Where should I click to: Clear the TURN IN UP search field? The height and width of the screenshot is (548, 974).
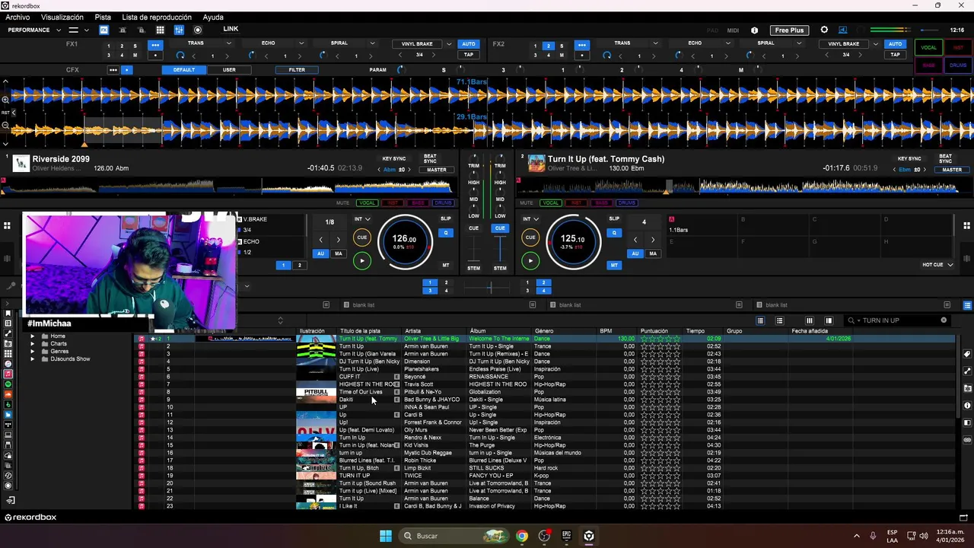click(x=944, y=320)
